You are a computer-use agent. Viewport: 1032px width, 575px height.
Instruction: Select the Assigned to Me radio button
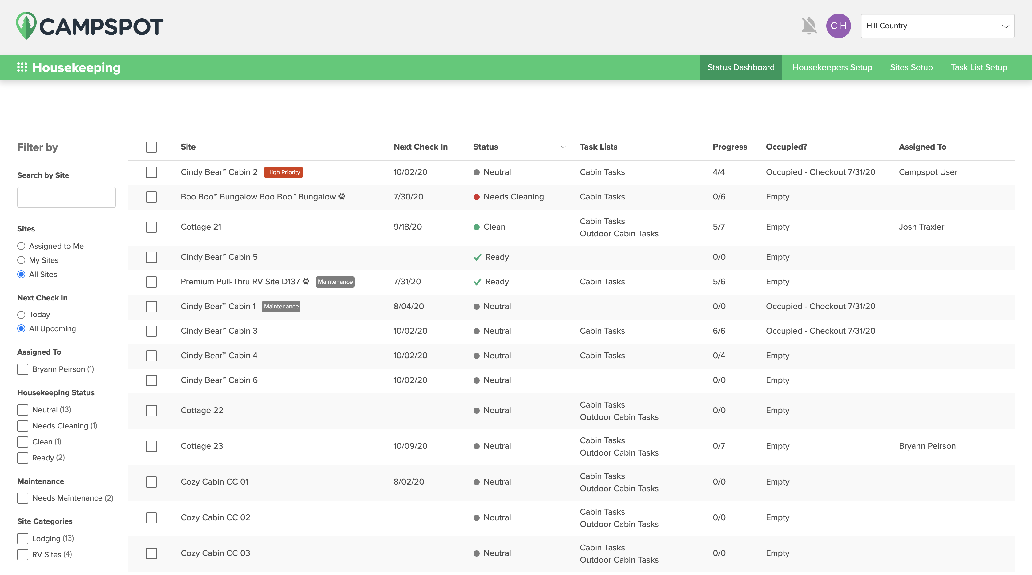pyautogui.click(x=21, y=246)
